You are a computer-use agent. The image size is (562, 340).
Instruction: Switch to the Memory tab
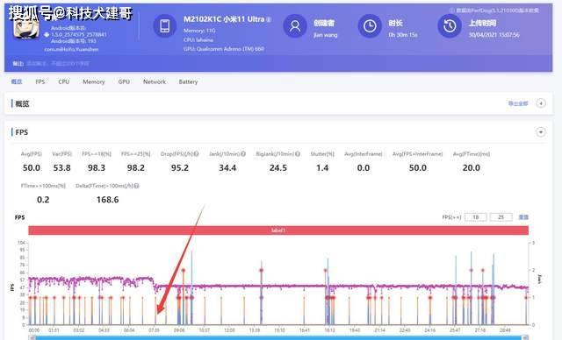coord(94,81)
